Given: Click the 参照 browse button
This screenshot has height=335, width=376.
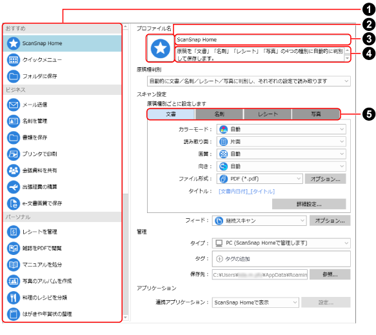Looking at the screenshot, I should point(330,275).
